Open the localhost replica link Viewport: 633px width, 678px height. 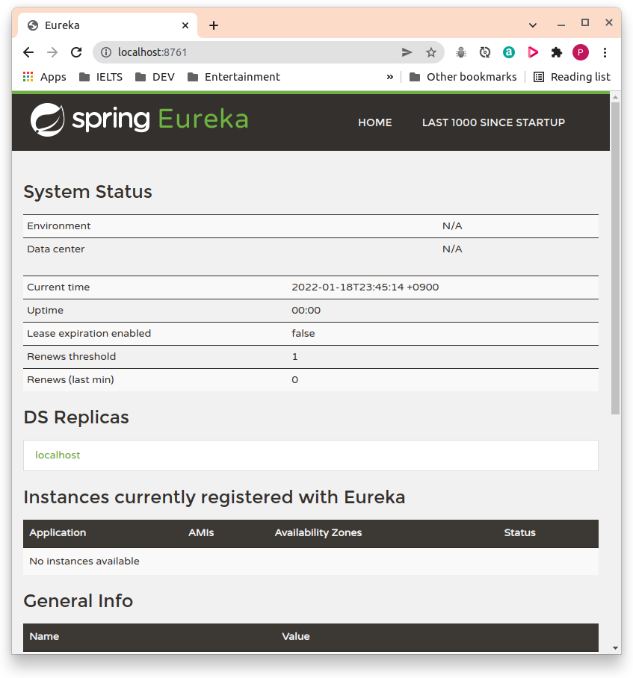pos(58,455)
